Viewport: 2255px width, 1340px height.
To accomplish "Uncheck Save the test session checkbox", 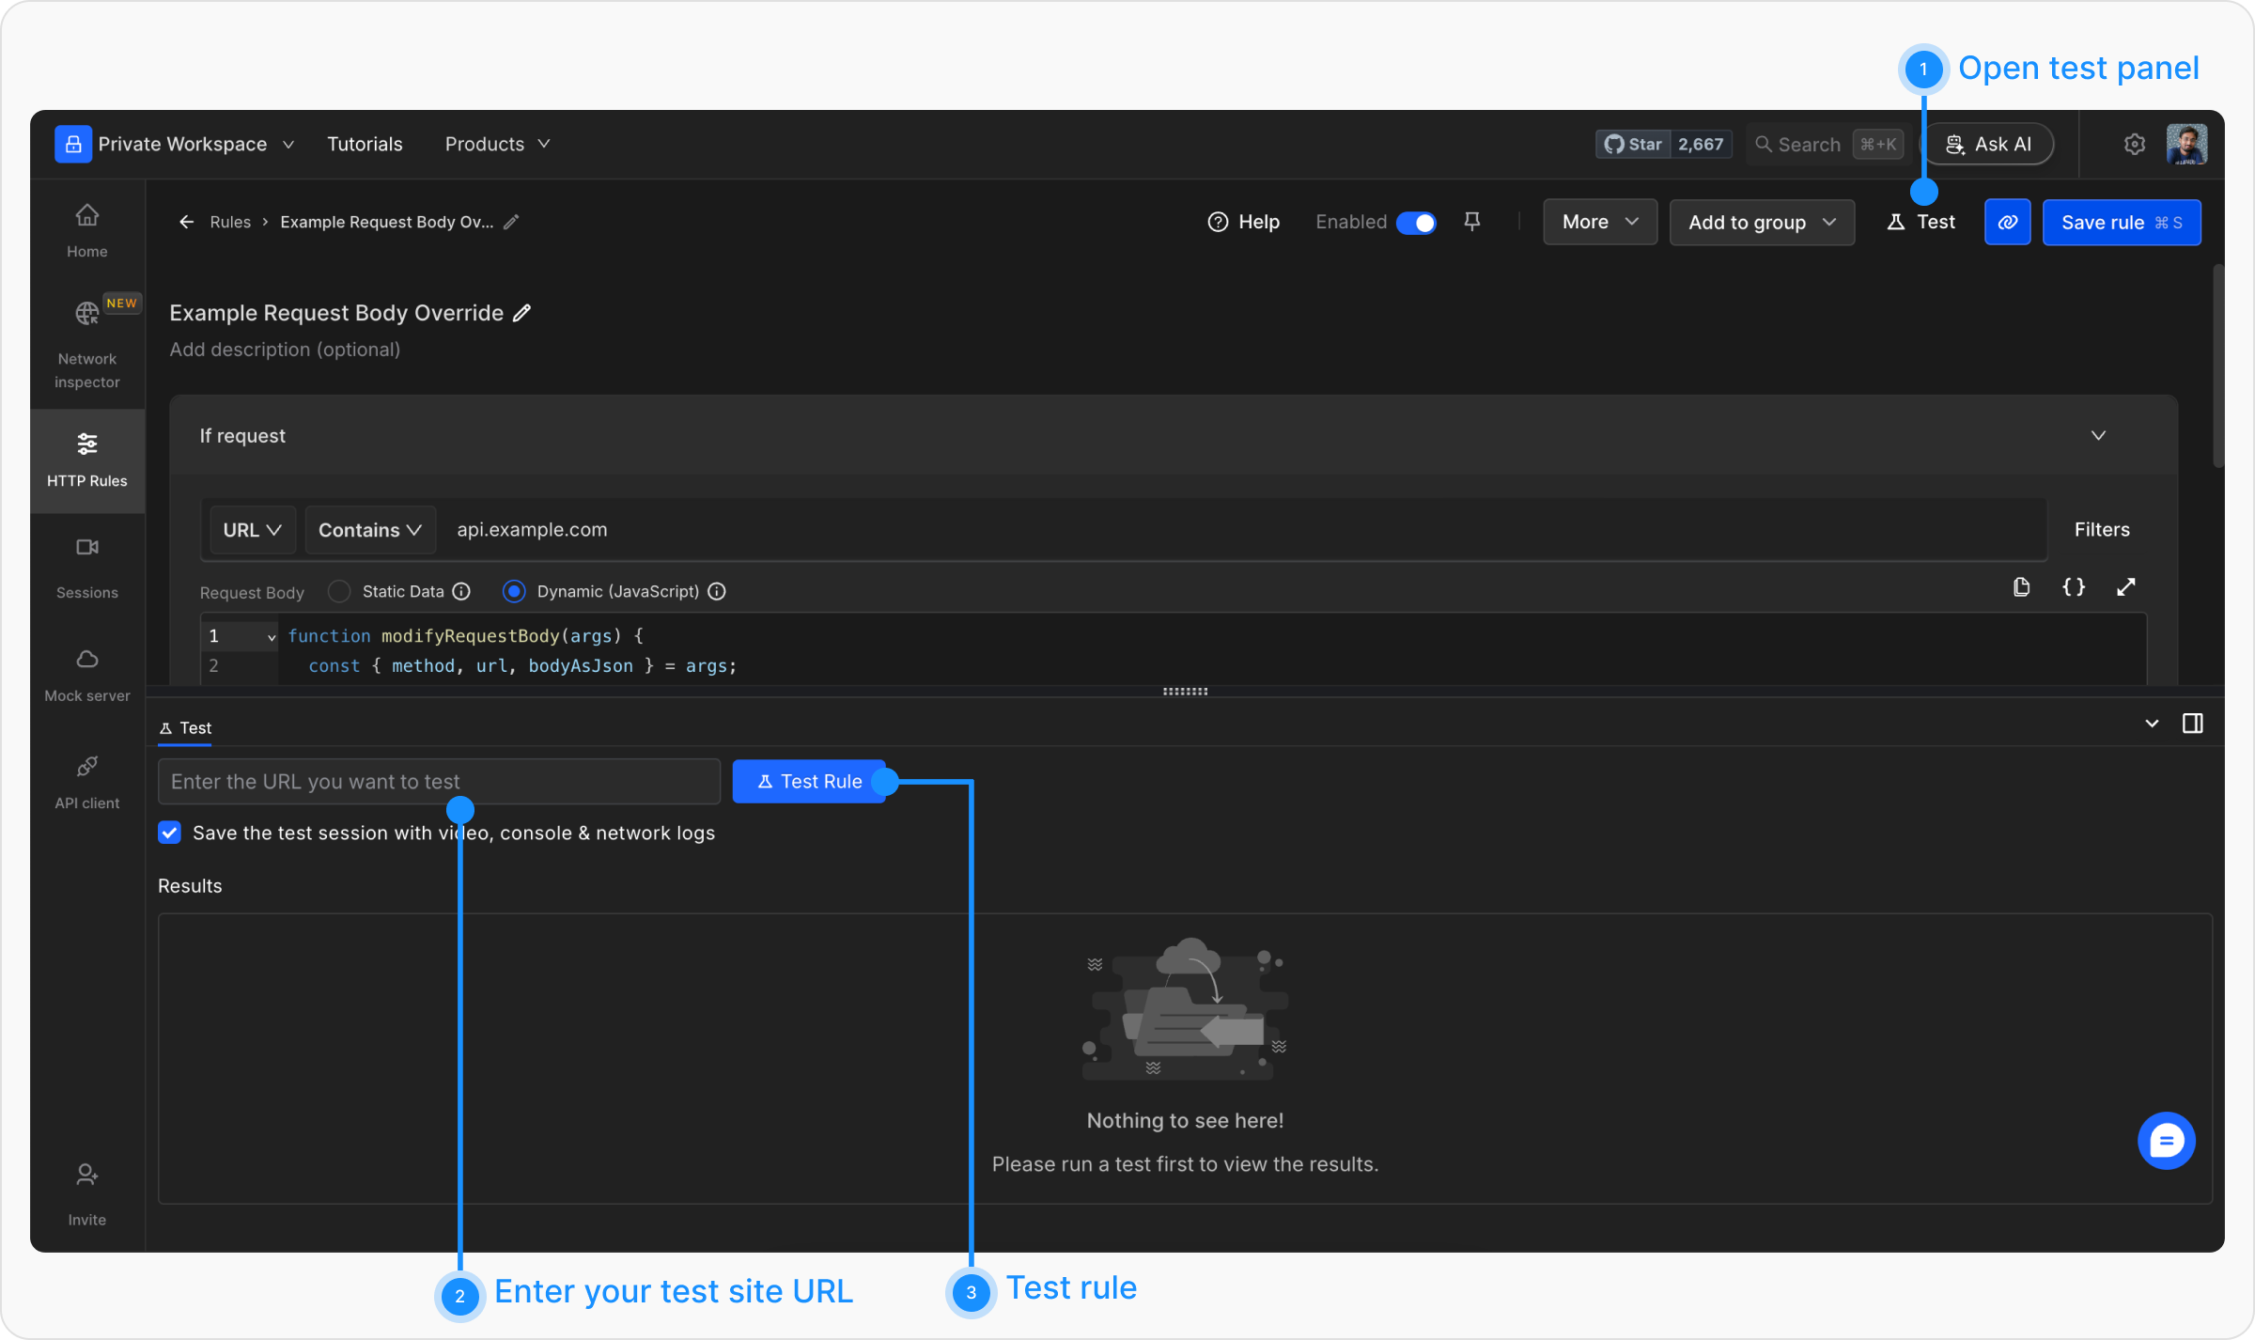I will [170, 833].
